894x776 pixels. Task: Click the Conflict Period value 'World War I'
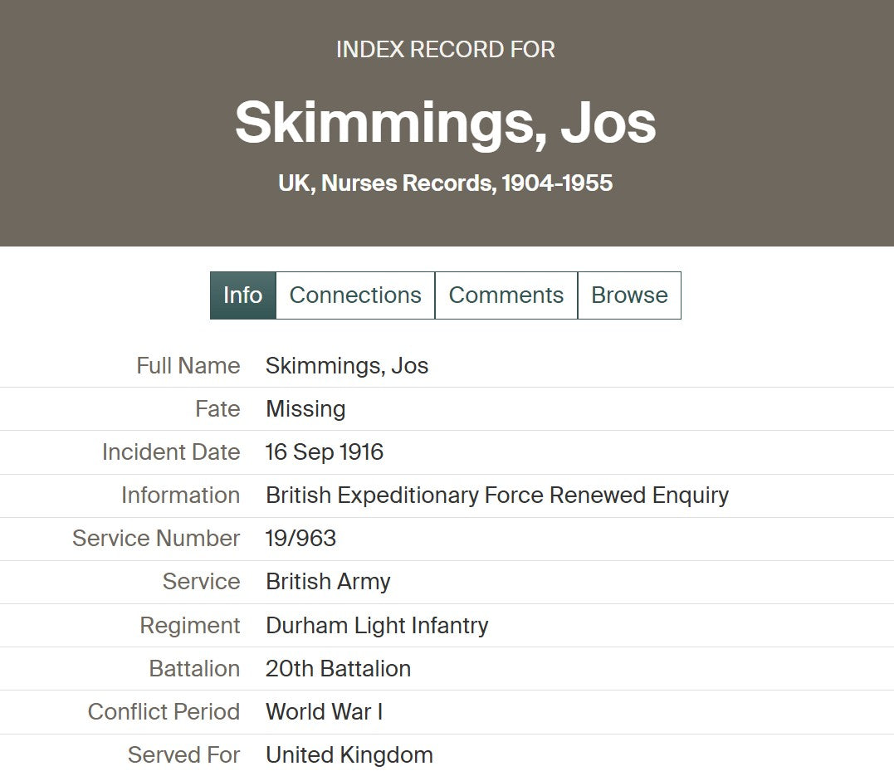(324, 712)
